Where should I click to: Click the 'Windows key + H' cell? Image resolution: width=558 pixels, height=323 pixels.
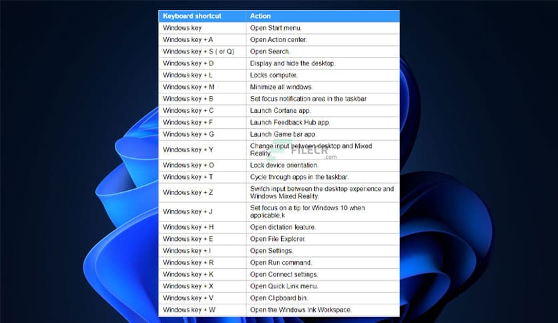pos(202,227)
